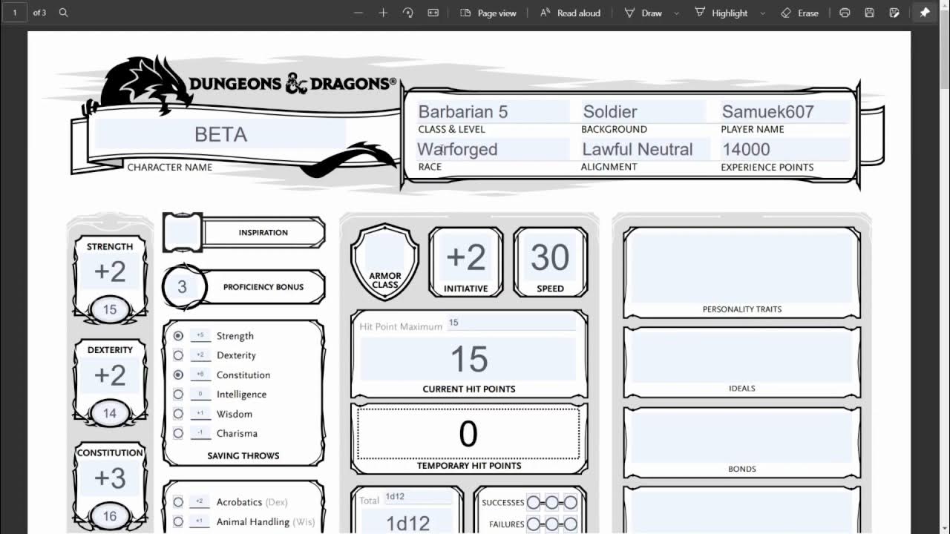Edit the proficiency bonus value 3
Viewport: 950px width, 534px height.
[182, 287]
